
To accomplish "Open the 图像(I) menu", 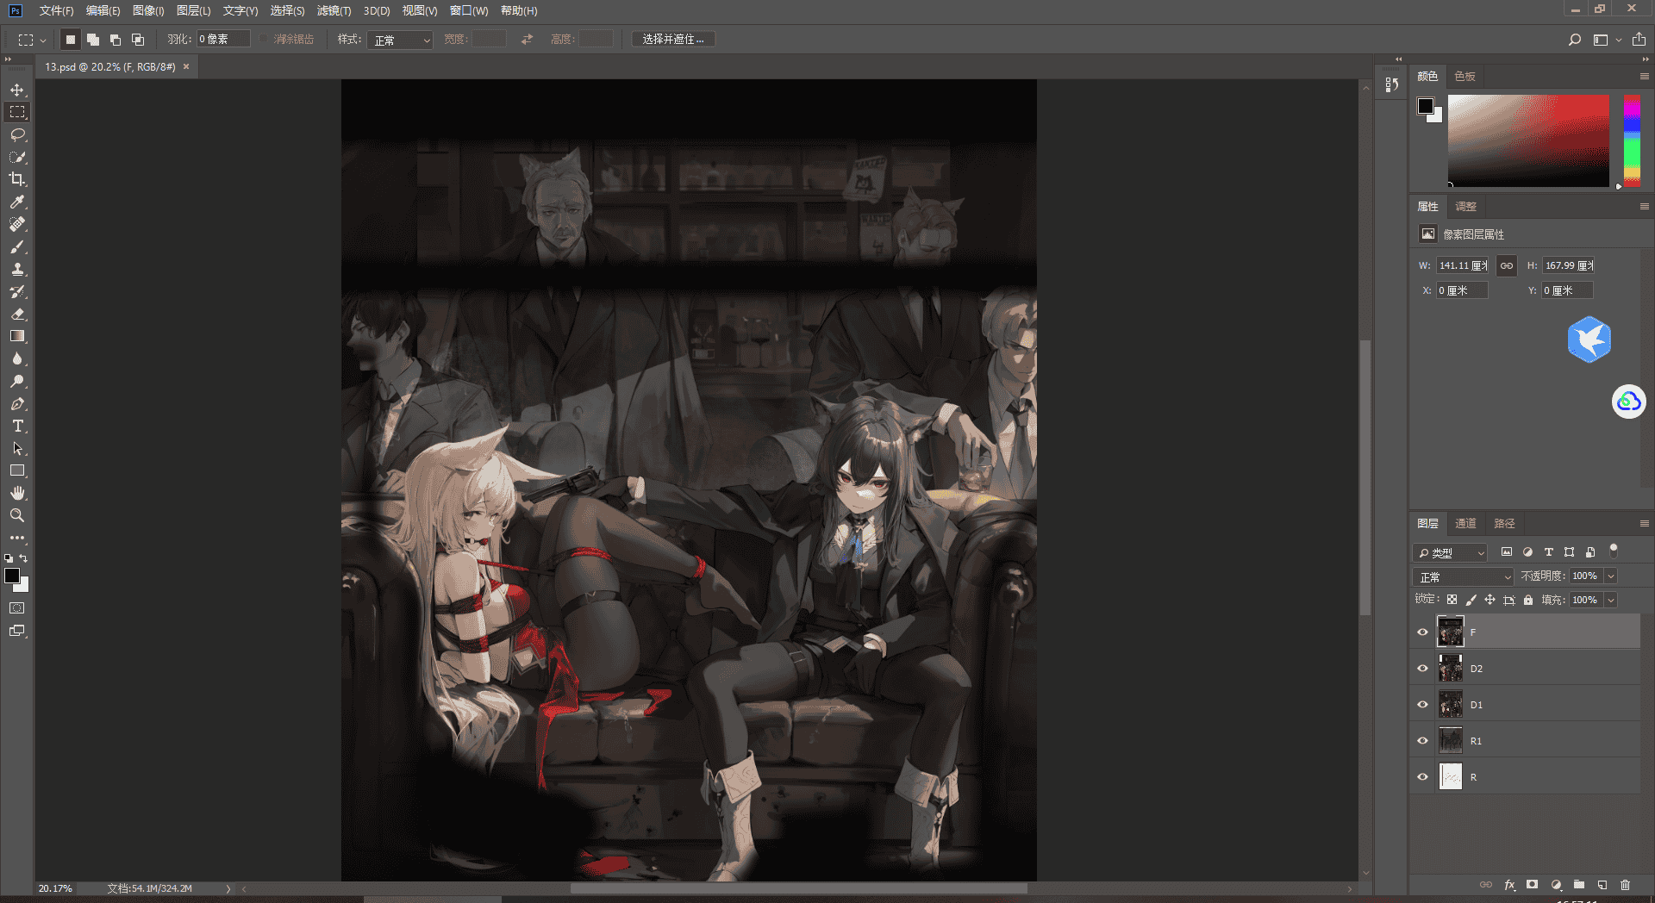I will [x=148, y=10].
